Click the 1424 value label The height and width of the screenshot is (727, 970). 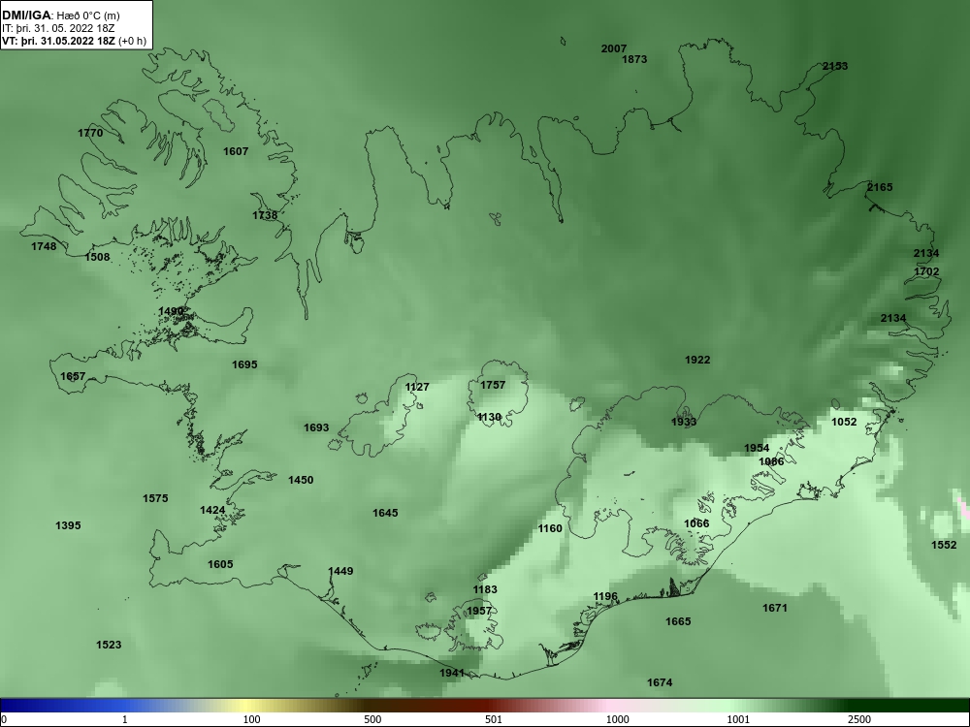click(212, 510)
